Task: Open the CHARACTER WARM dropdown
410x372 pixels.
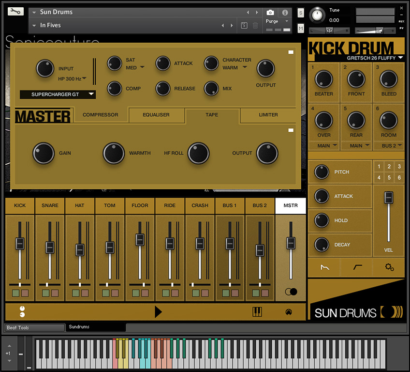Action: pos(235,68)
